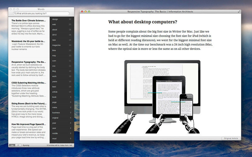Switch syncing Off in the Words window
The width and height of the screenshot is (252, 157).
(18, 145)
